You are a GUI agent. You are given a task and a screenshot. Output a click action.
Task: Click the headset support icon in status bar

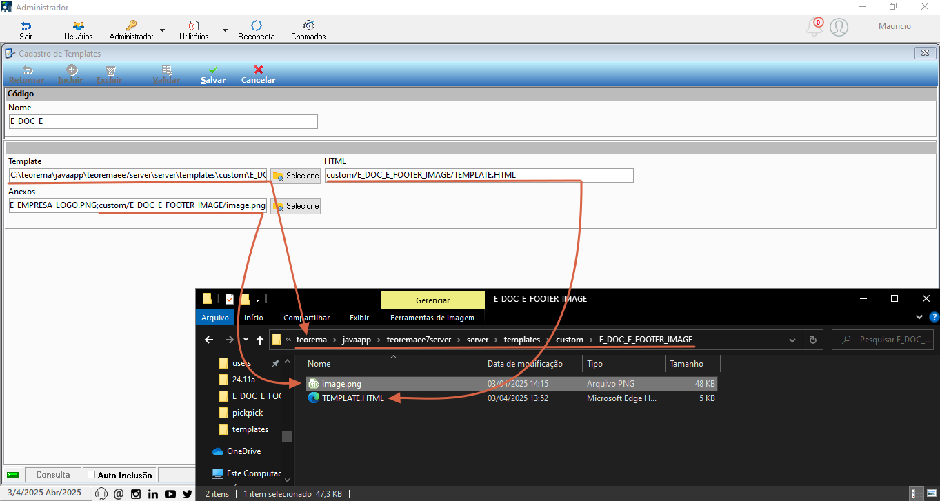pos(101,493)
